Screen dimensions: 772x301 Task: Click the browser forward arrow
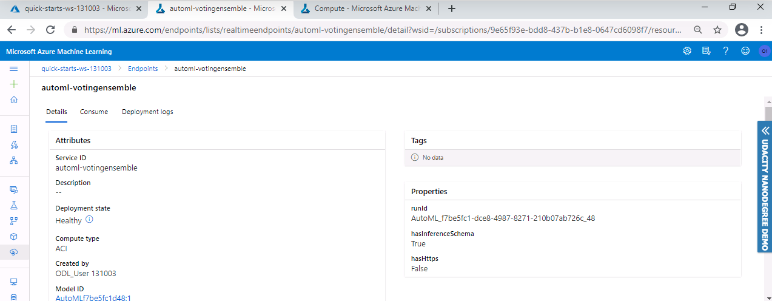click(x=31, y=30)
